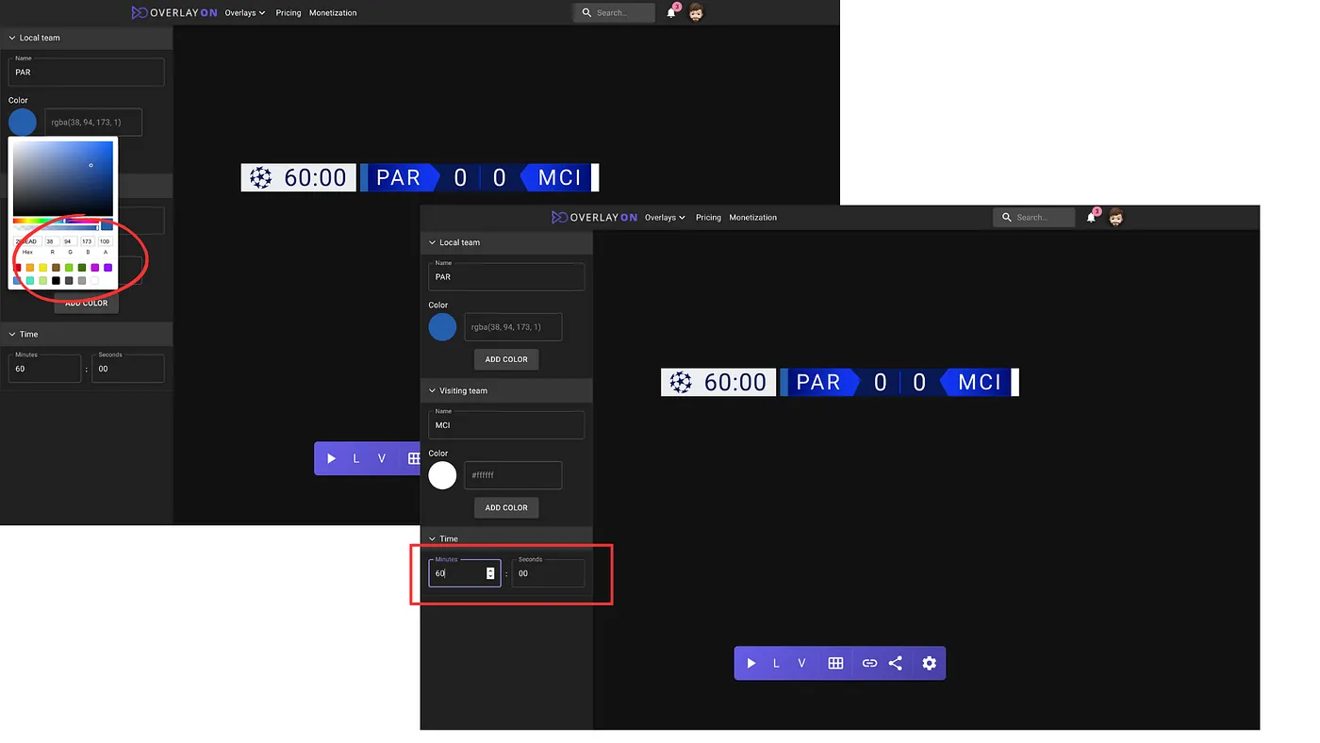Click the alpha value field showing 100
The image size is (1320, 743).
point(105,241)
